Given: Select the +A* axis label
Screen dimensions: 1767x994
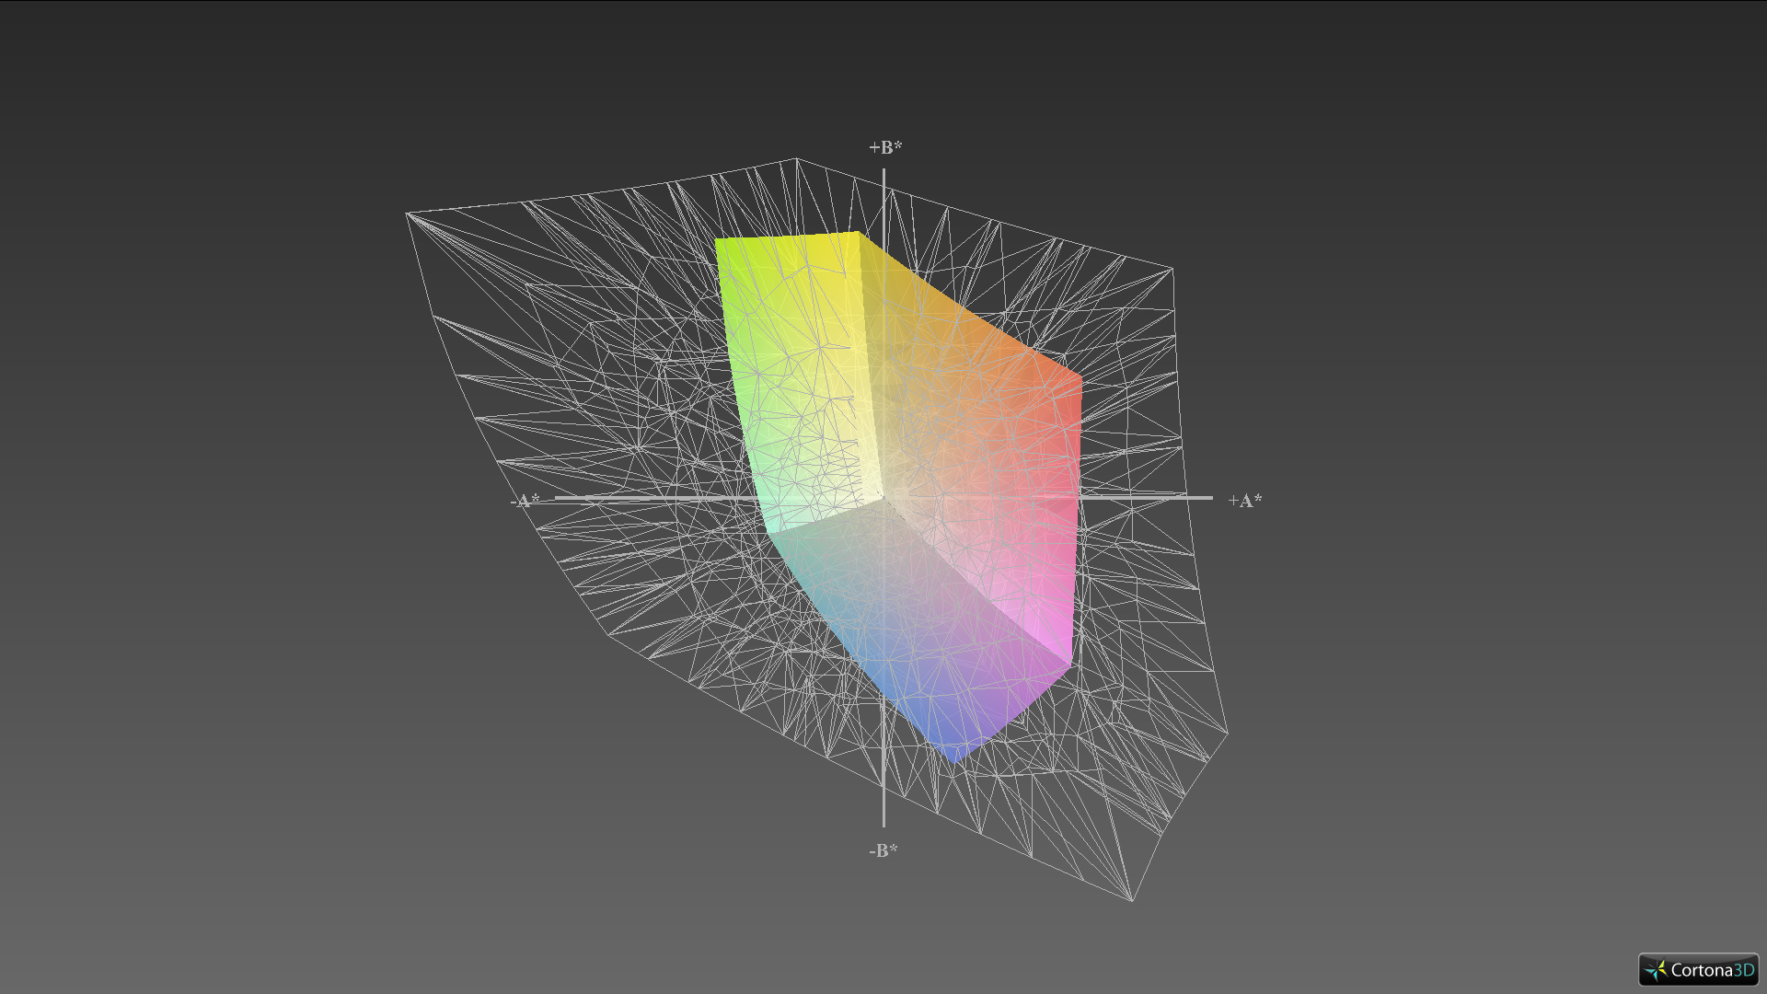Looking at the screenshot, I should click(x=1244, y=501).
